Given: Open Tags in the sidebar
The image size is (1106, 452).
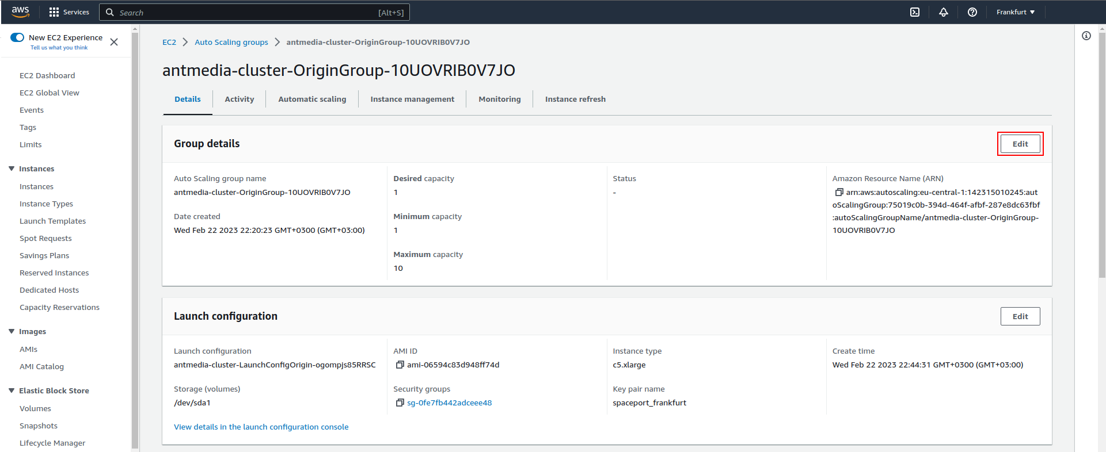Looking at the screenshot, I should click(28, 127).
